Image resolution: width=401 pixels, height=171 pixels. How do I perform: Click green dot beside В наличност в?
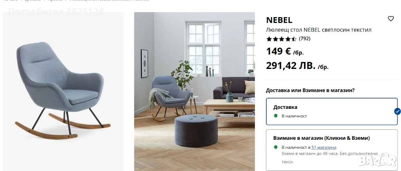[x=276, y=147]
